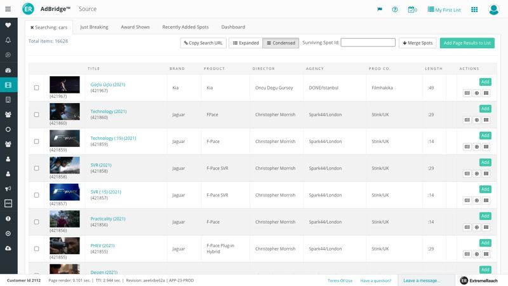The height and width of the screenshot is (286, 508).
Task: Switch to Just Breaking tab
Action: tap(94, 27)
